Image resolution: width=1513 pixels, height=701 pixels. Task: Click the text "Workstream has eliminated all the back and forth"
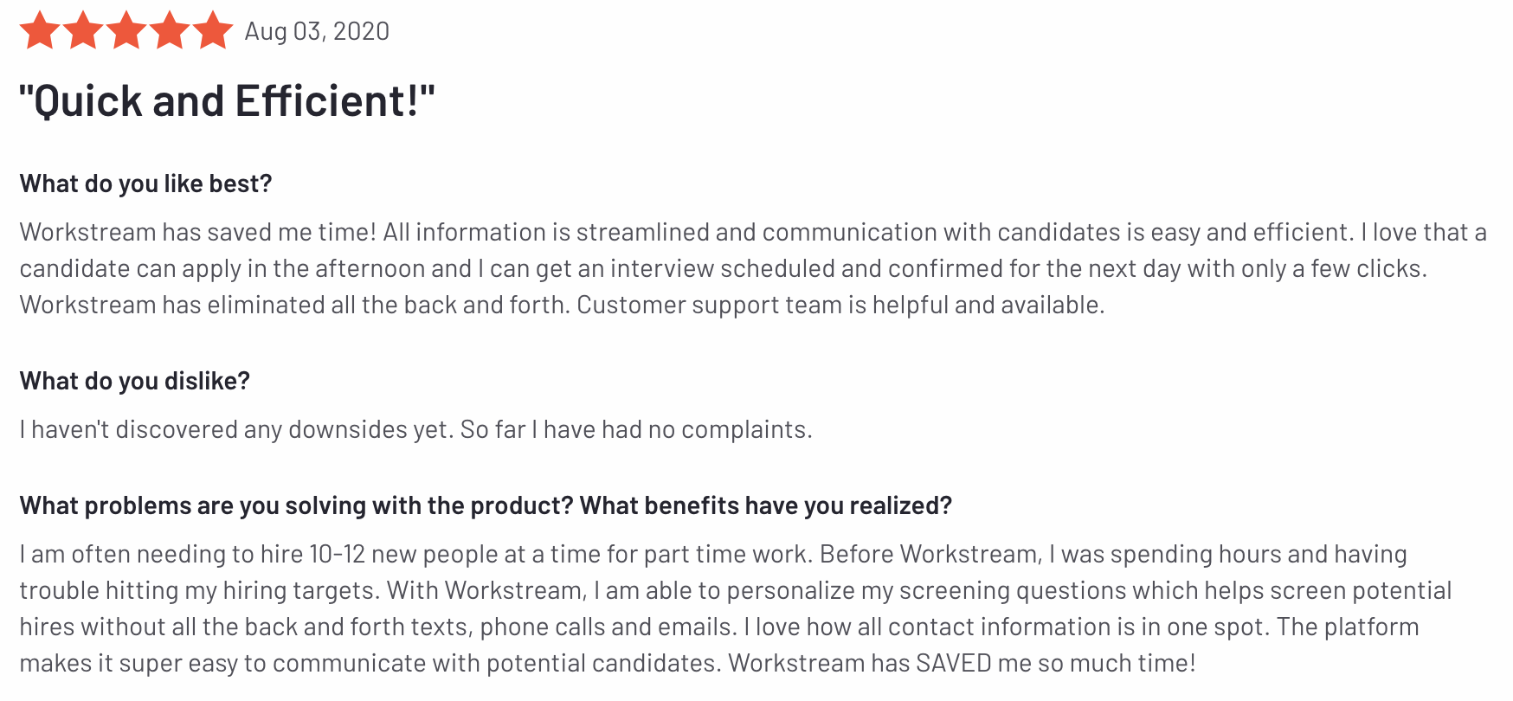coord(294,305)
